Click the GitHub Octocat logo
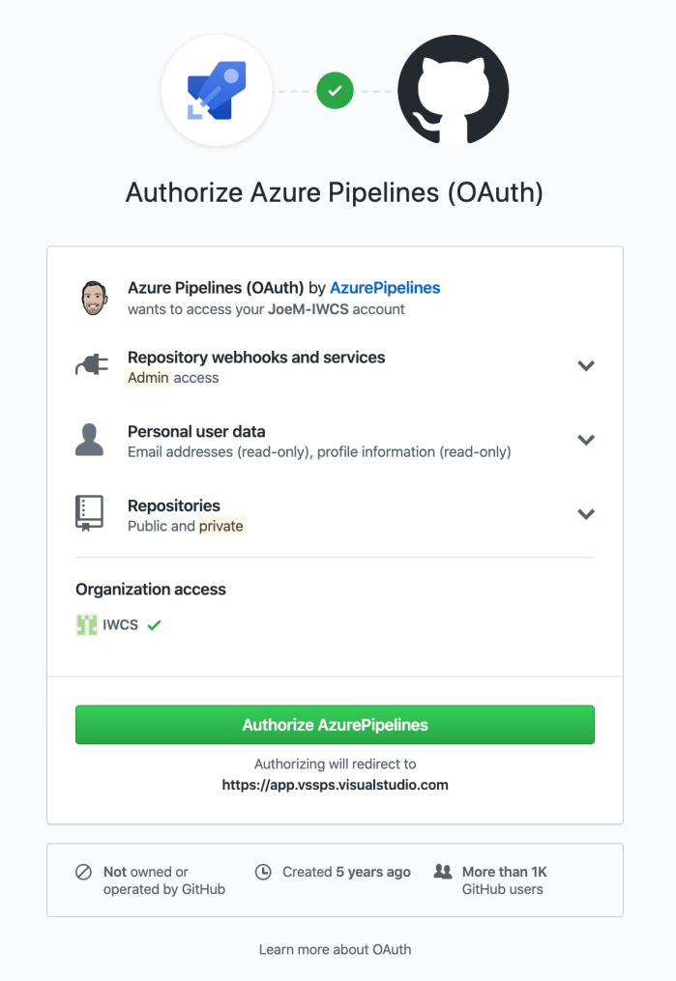676x981 pixels. point(453,91)
